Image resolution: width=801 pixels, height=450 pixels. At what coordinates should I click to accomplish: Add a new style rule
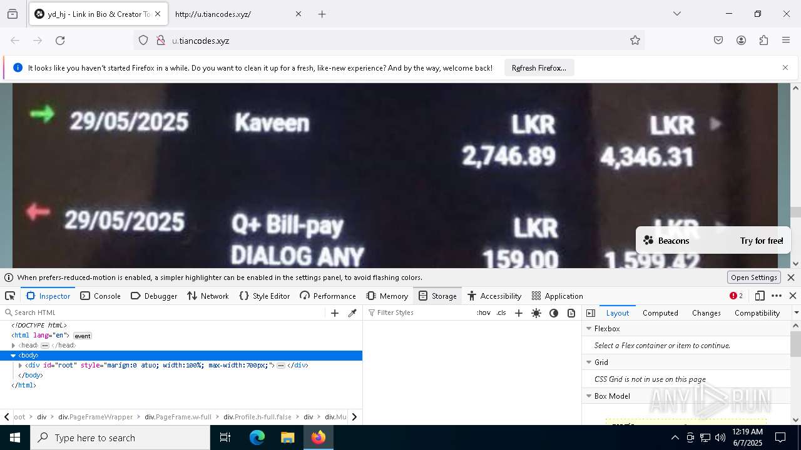(x=518, y=313)
